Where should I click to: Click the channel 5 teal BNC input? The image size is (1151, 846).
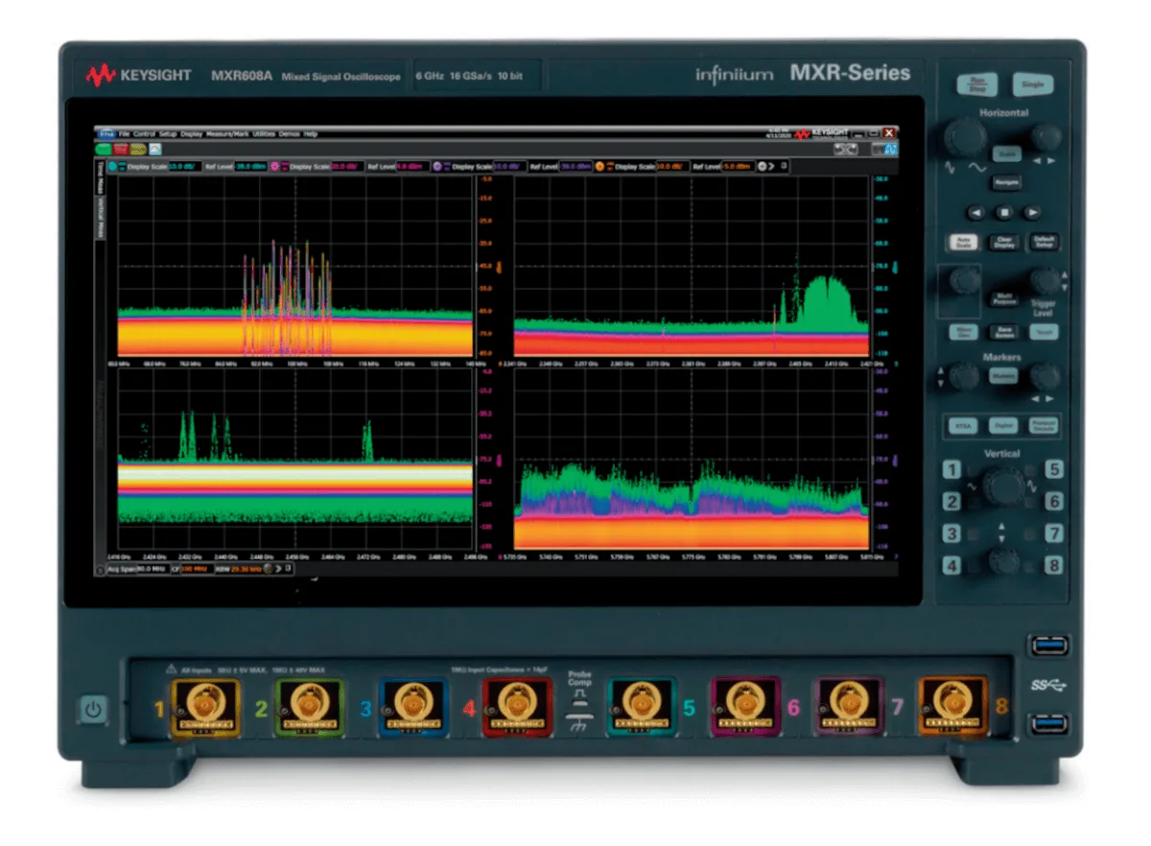point(641,706)
